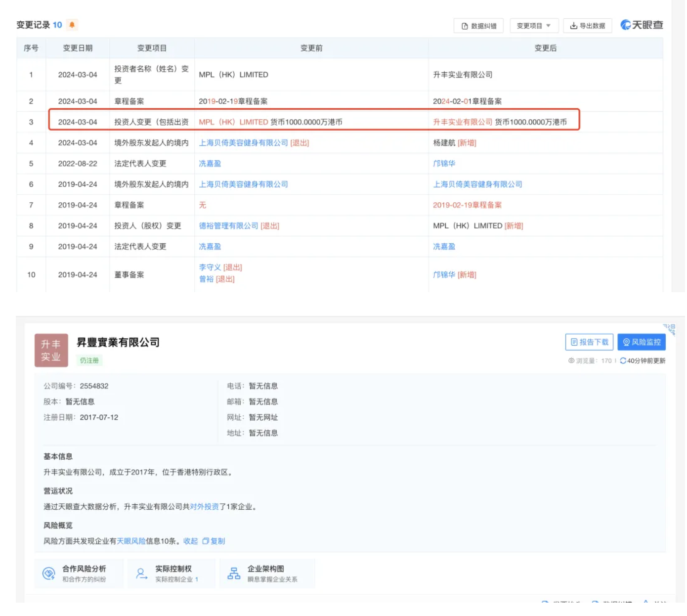Click the red 无 in row 7
The width and height of the screenshot is (687, 616).
click(x=203, y=205)
